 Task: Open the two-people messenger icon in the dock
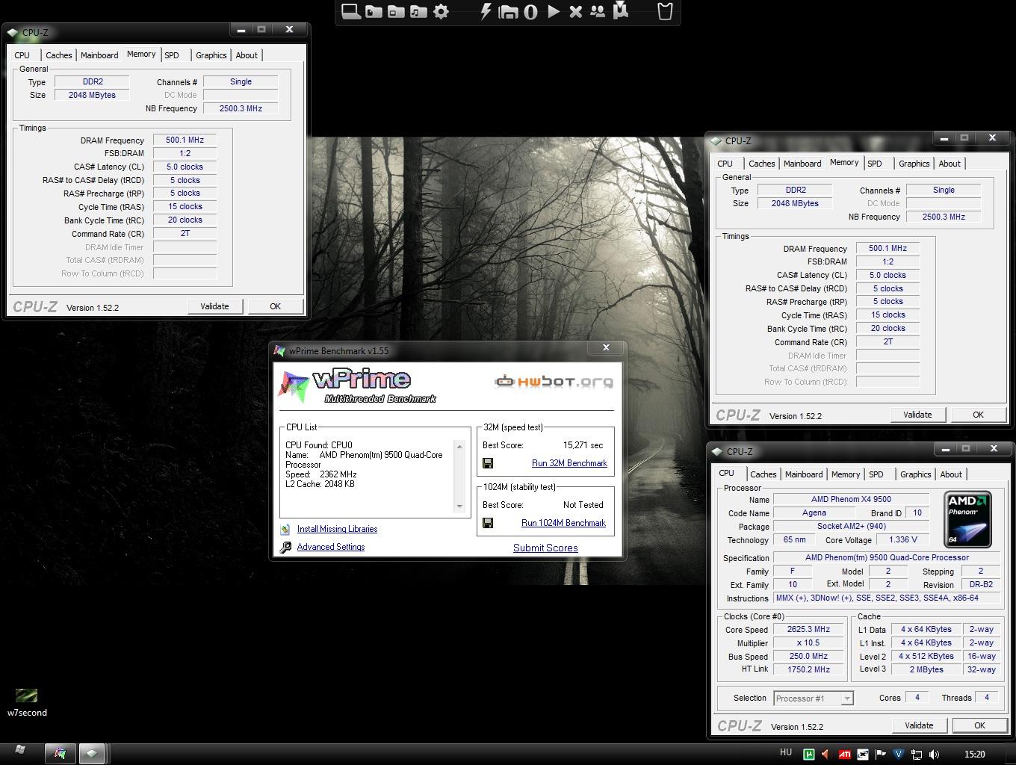[598, 11]
